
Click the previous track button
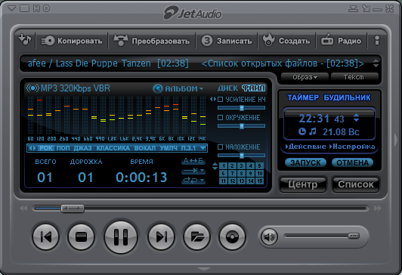coord(46,236)
